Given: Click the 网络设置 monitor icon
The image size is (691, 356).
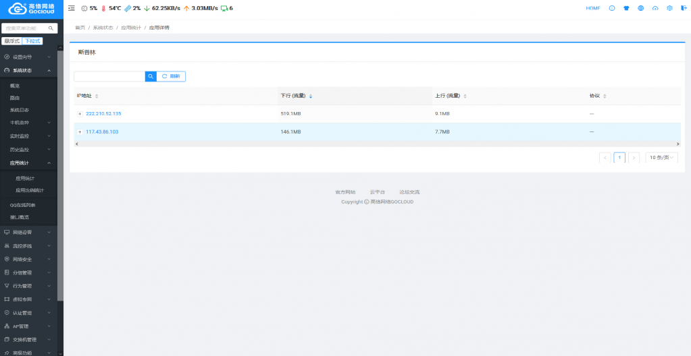Looking at the screenshot, I should (x=7, y=232).
